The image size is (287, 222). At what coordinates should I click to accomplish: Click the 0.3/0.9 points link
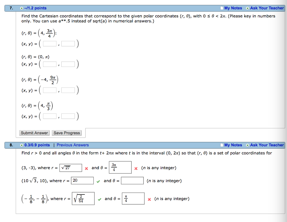click(x=37, y=145)
